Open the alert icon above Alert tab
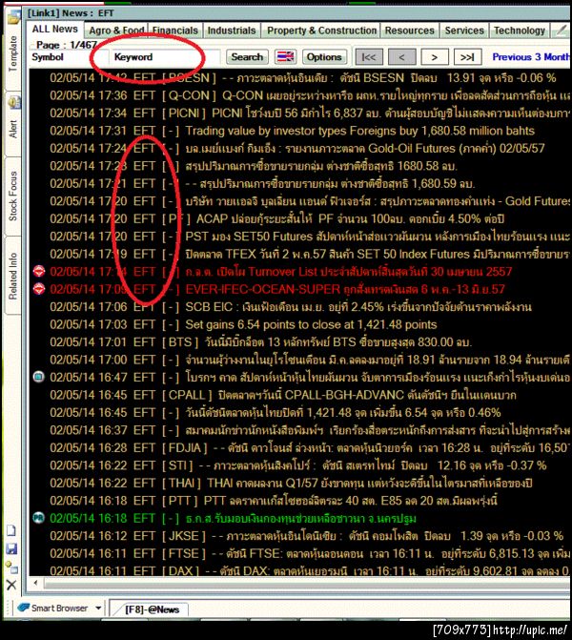The height and width of the screenshot is (640, 572). (x=14, y=102)
